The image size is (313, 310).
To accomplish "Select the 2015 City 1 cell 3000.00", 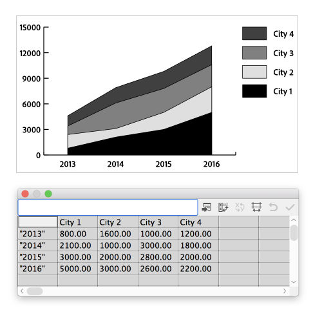I will [77, 257].
